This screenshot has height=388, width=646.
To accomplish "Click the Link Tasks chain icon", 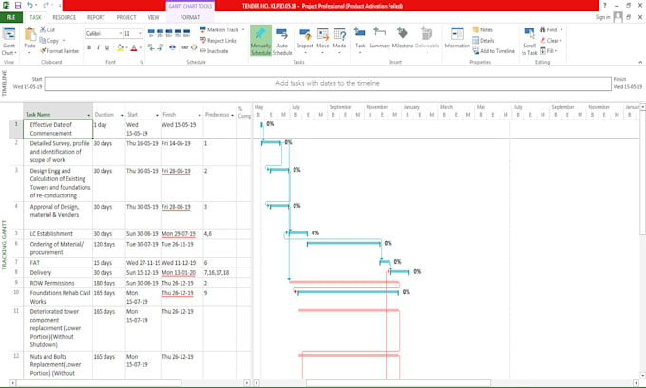I will pos(184,47).
